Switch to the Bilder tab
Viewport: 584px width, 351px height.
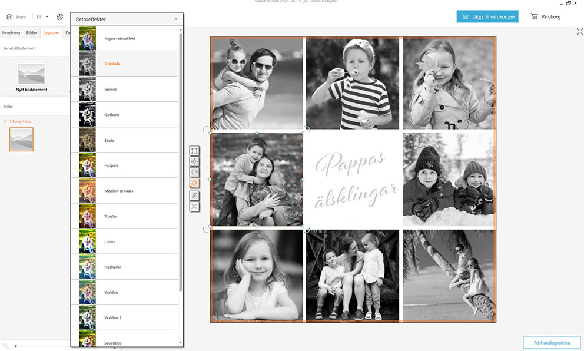click(x=32, y=33)
